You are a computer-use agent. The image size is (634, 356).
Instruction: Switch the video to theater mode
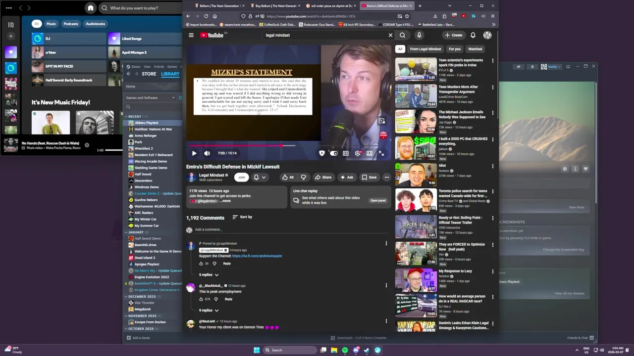pos(370,153)
